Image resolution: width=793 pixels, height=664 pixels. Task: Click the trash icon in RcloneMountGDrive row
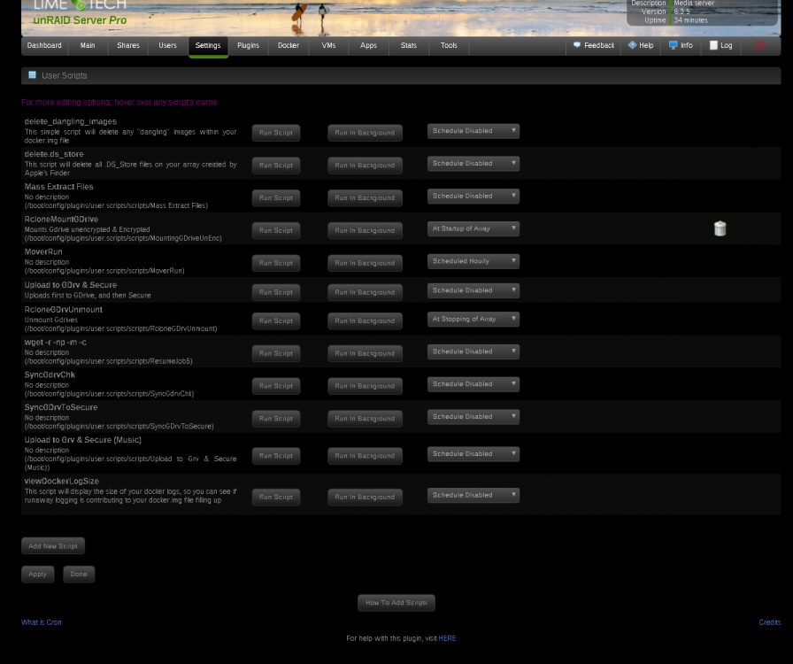pyautogui.click(x=720, y=228)
